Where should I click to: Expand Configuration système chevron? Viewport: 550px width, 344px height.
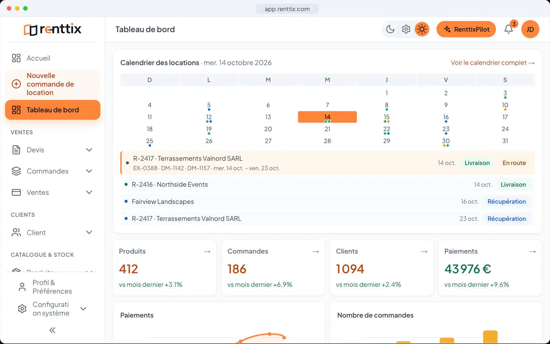(83, 309)
